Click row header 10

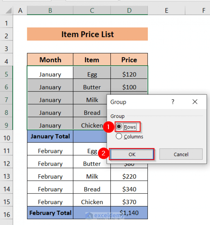tap(7, 138)
